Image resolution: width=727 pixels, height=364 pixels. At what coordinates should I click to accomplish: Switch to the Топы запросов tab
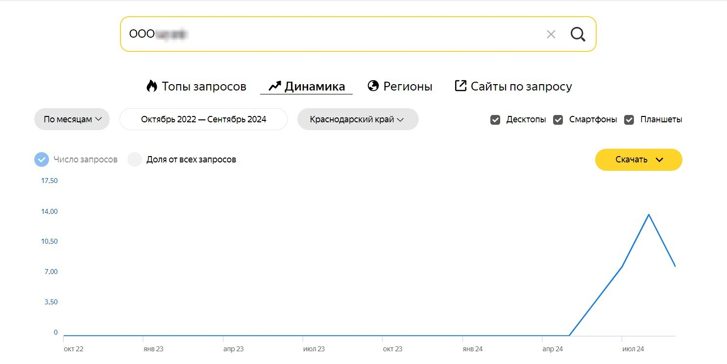click(204, 87)
